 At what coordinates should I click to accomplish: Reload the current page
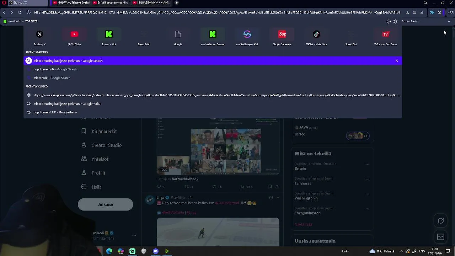coord(20,12)
